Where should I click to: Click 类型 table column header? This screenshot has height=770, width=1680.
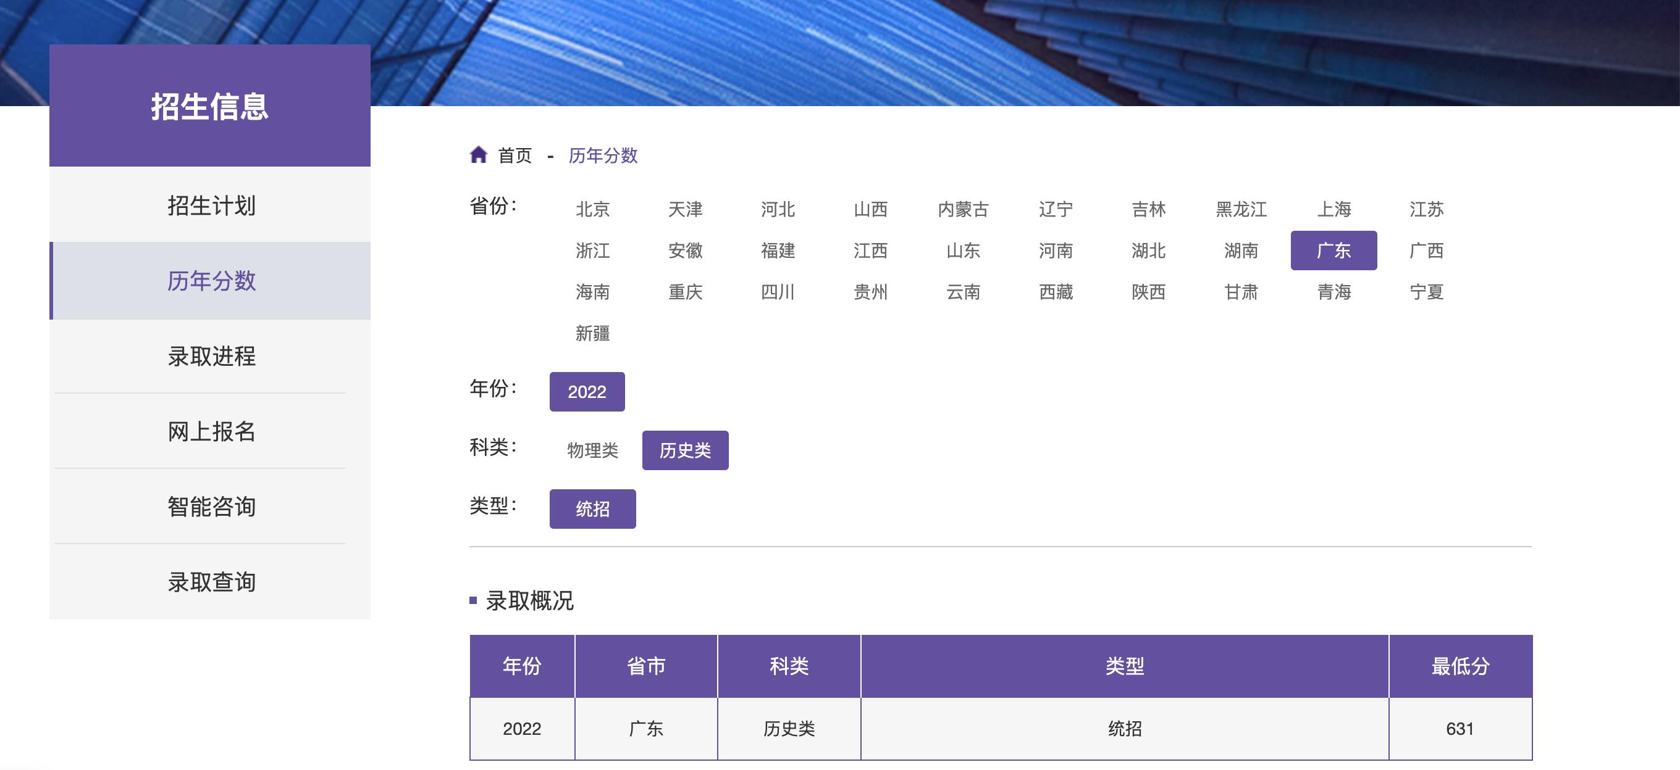click(1124, 666)
